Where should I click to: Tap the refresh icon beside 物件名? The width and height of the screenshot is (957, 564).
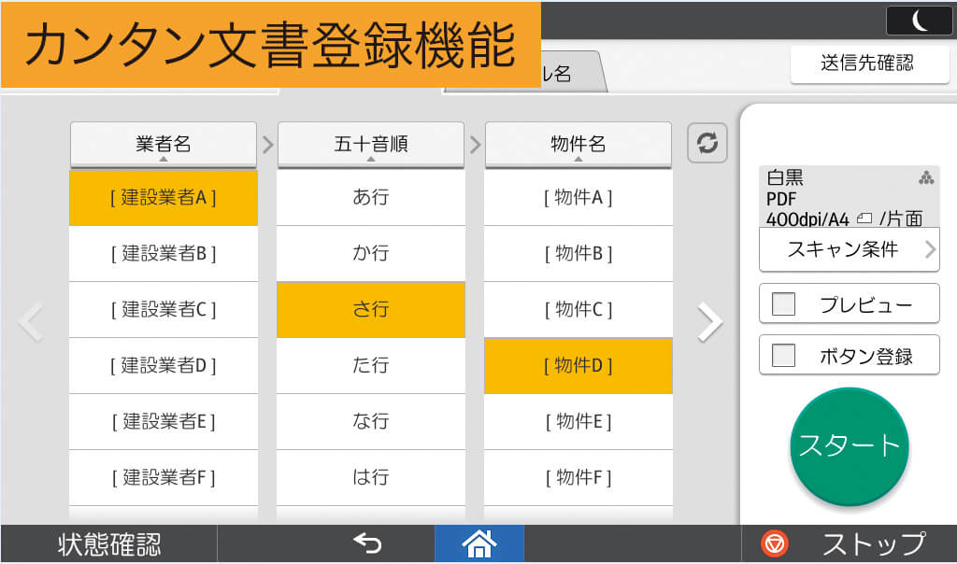coord(707,144)
